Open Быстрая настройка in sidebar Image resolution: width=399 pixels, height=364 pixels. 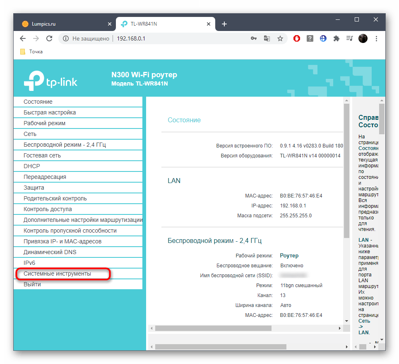coord(78,112)
